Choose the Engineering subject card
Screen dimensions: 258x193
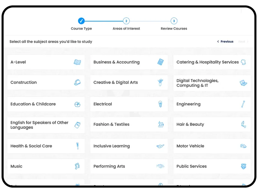212,104
